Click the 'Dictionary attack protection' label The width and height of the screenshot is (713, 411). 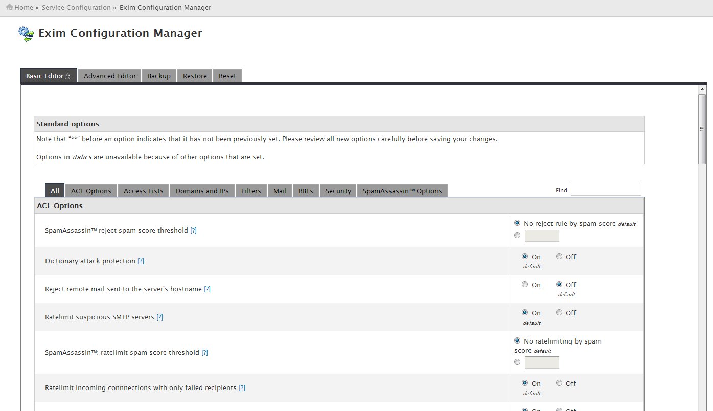pyautogui.click(x=90, y=261)
